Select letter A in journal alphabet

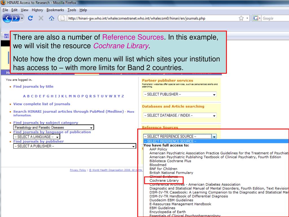pos(24,96)
